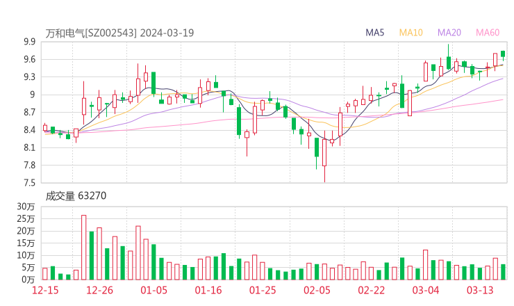Click the MA5 legend label
Screen dimensions: 514x306
click(374, 33)
